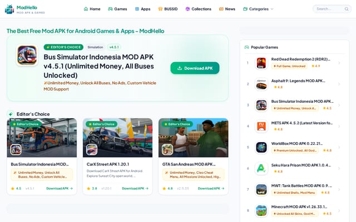The height and width of the screenshot is (222, 356).
Task: Click the small GTA San Andreas icon overlay
Action: coord(167,149)
